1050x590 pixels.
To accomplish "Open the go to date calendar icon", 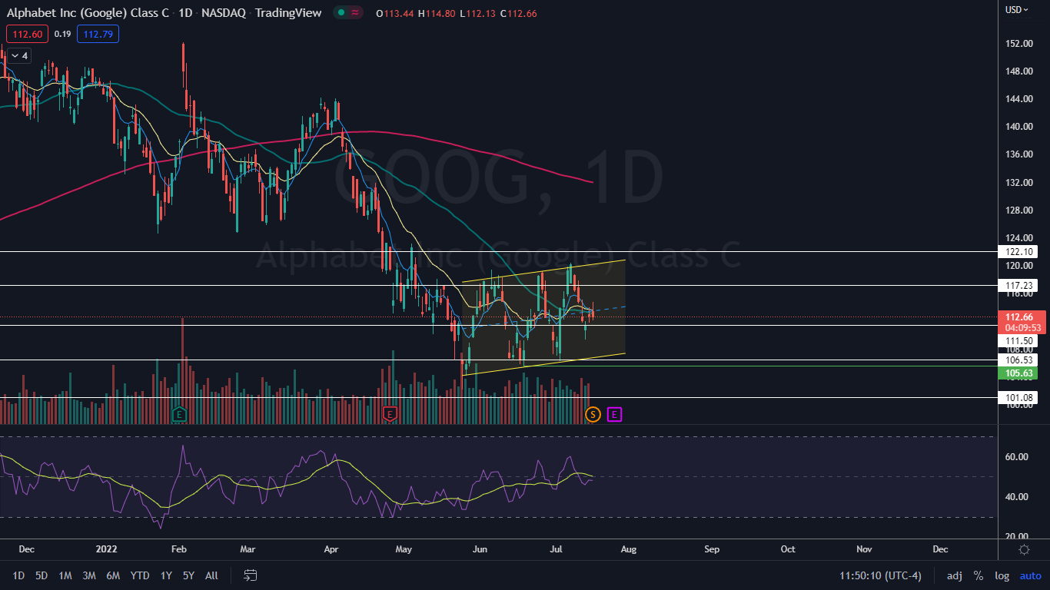I will click(250, 575).
